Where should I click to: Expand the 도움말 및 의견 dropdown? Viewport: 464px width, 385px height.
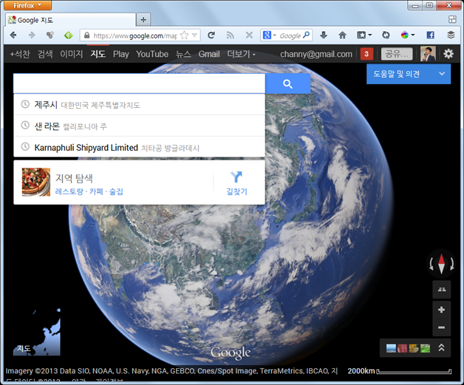coord(408,74)
